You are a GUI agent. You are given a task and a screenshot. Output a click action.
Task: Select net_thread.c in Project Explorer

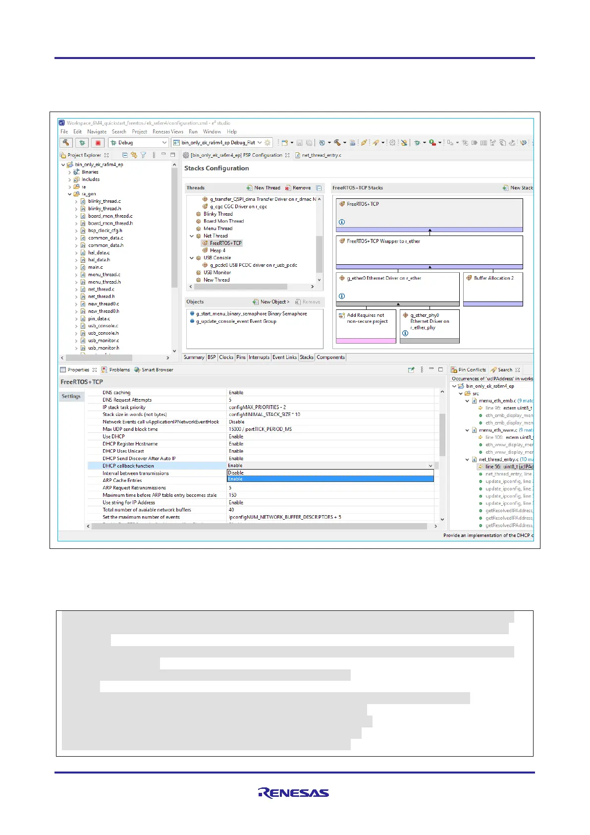click(101, 289)
